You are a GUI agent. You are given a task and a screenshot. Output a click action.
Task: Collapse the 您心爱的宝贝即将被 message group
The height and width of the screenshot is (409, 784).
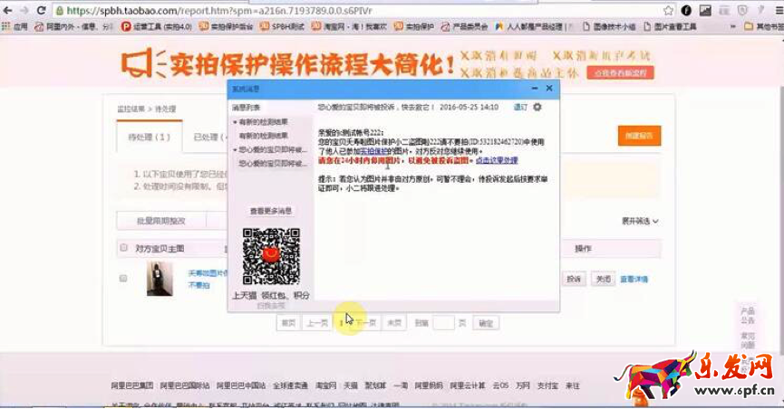[235, 150]
